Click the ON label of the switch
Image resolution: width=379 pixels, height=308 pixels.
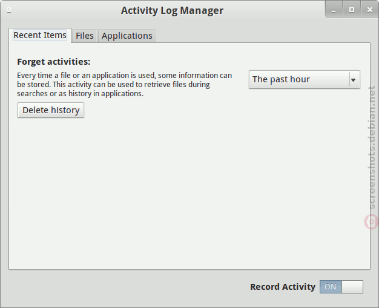point(331,287)
